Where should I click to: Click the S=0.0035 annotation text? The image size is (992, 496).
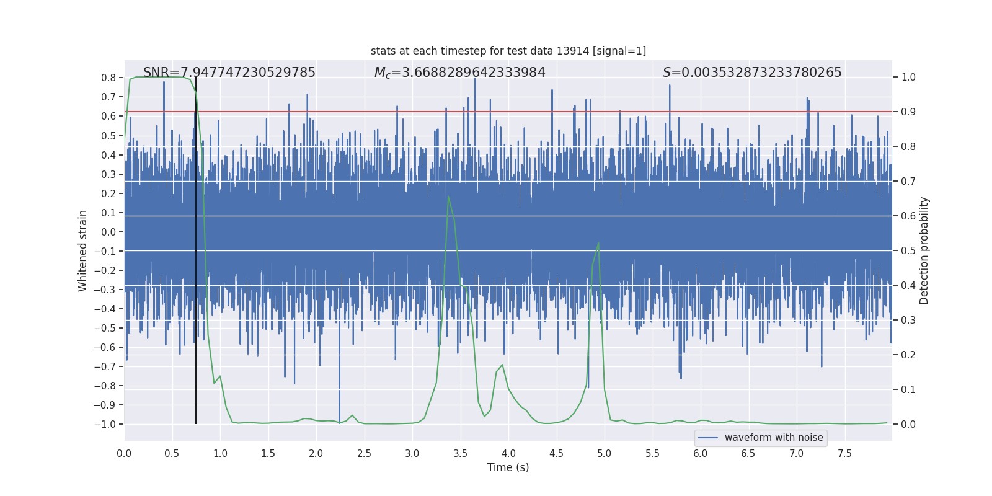point(752,73)
